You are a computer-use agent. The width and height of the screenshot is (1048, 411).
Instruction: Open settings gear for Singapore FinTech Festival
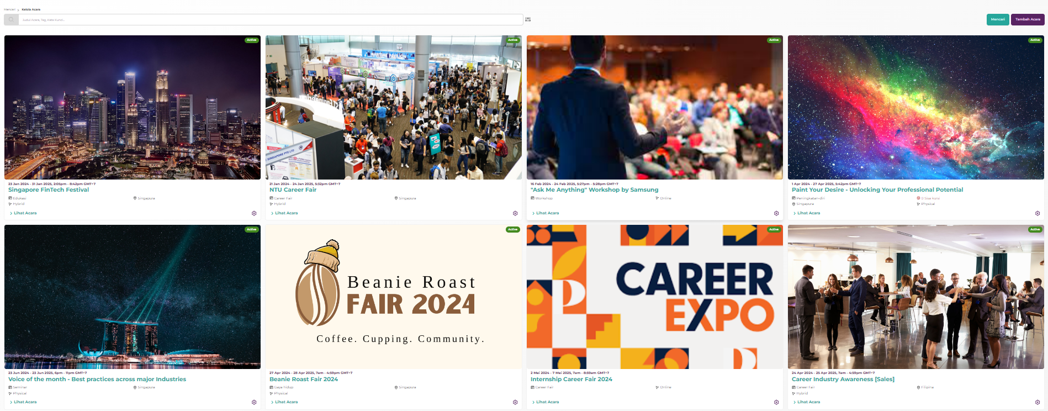pos(254,213)
